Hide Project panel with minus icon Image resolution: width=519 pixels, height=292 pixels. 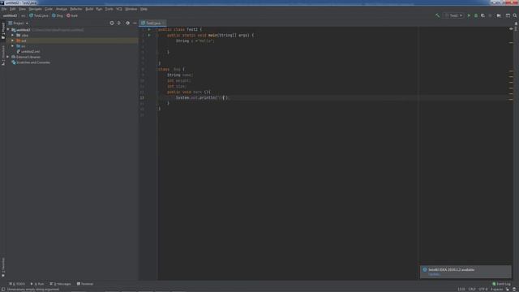coord(135,24)
